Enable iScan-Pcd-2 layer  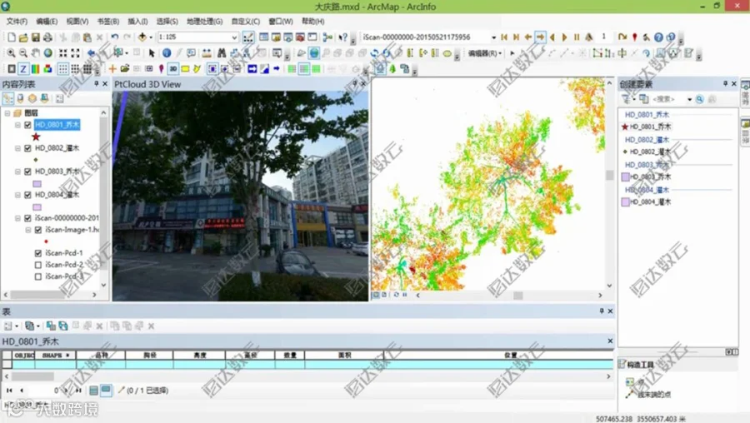tap(38, 265)
